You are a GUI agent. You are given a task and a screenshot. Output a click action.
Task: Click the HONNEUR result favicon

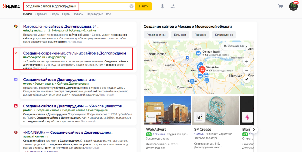(x=16, y=132)
